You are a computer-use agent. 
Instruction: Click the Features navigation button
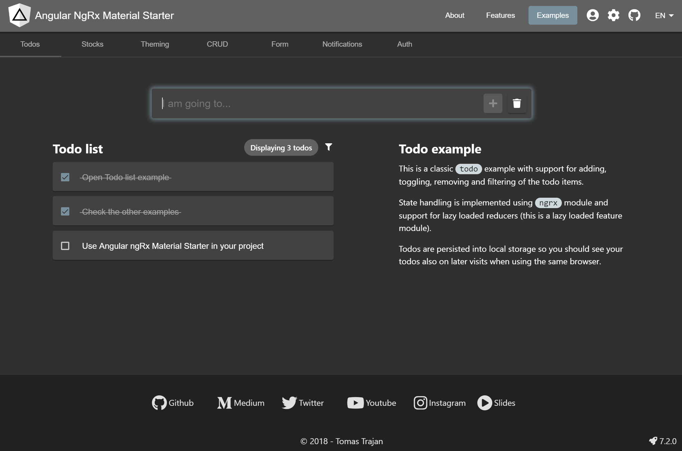pyautogui.click(x=500, y=15)
